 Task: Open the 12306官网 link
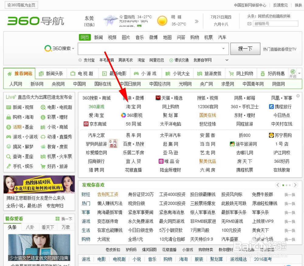pyautogui.click(x=208, y=107)
